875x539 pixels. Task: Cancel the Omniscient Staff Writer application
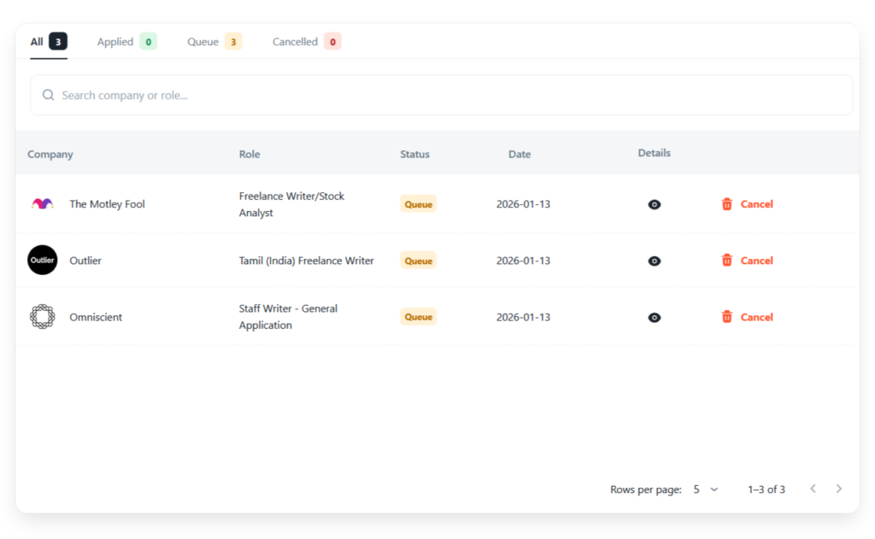tap(756, 317)
